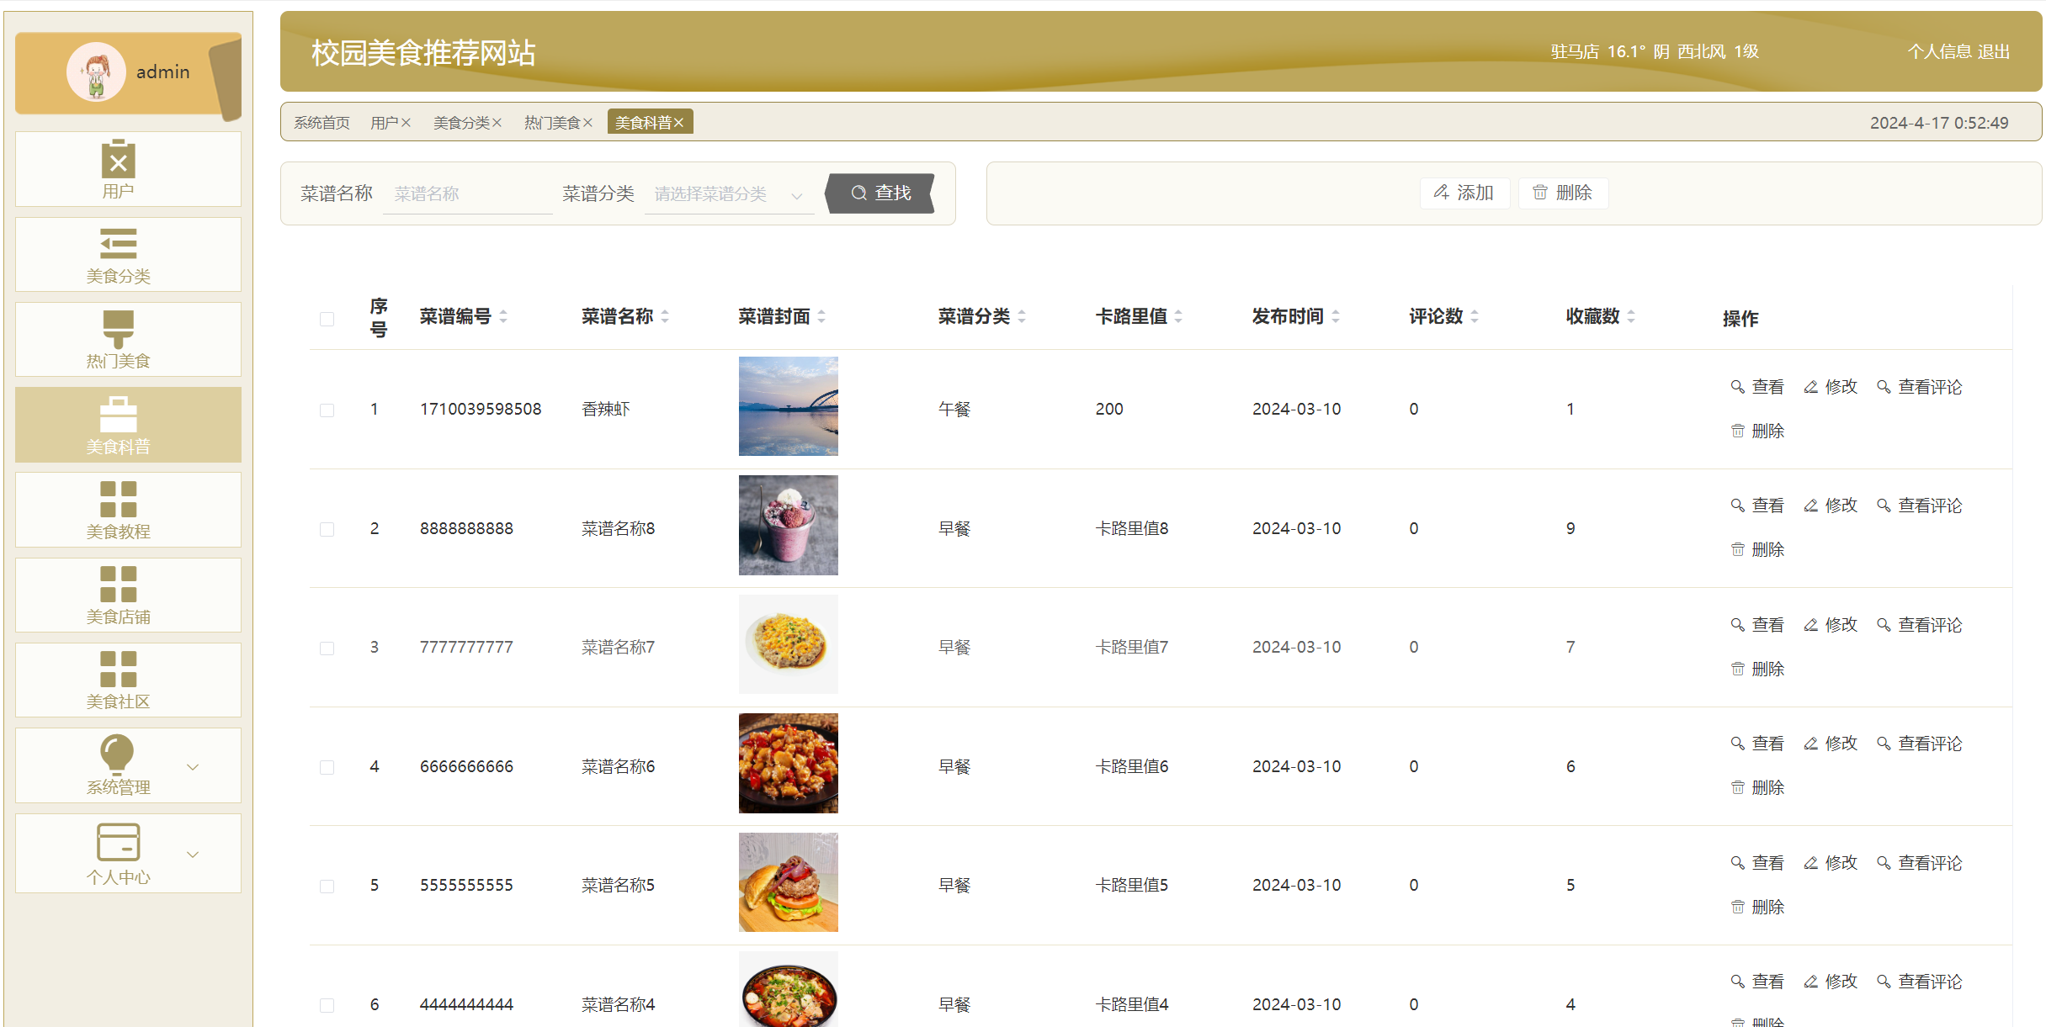2046x1027 pixels.
Task: Close the 热门美食 tab with its X
Action: [587, 123]
